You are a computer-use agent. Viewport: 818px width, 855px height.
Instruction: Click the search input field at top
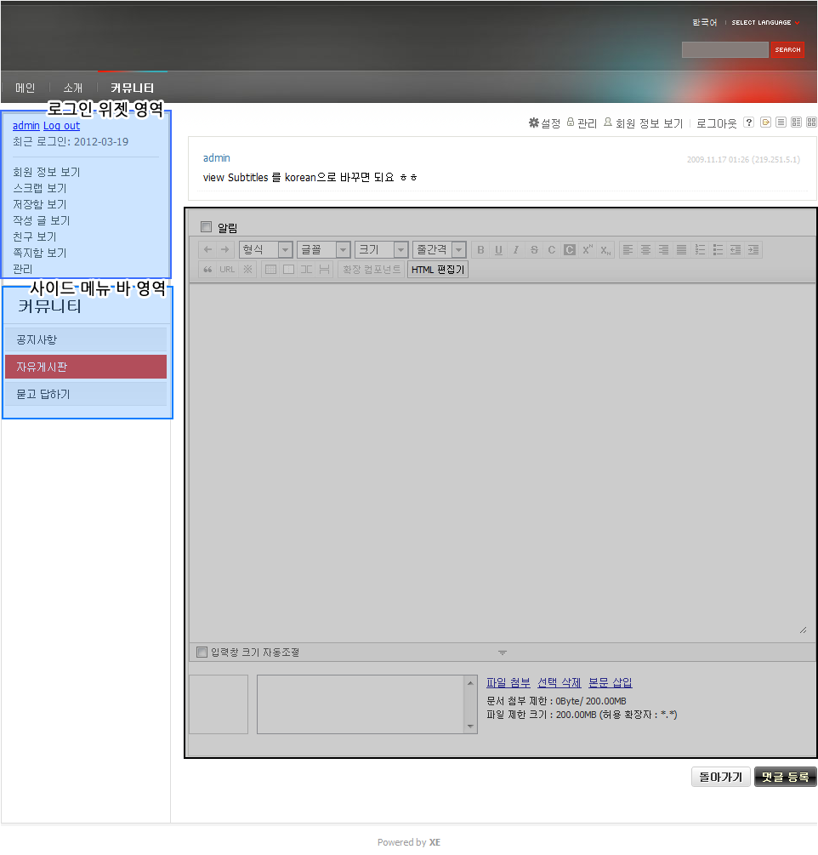pyautogui.click(x=724, y=50)
